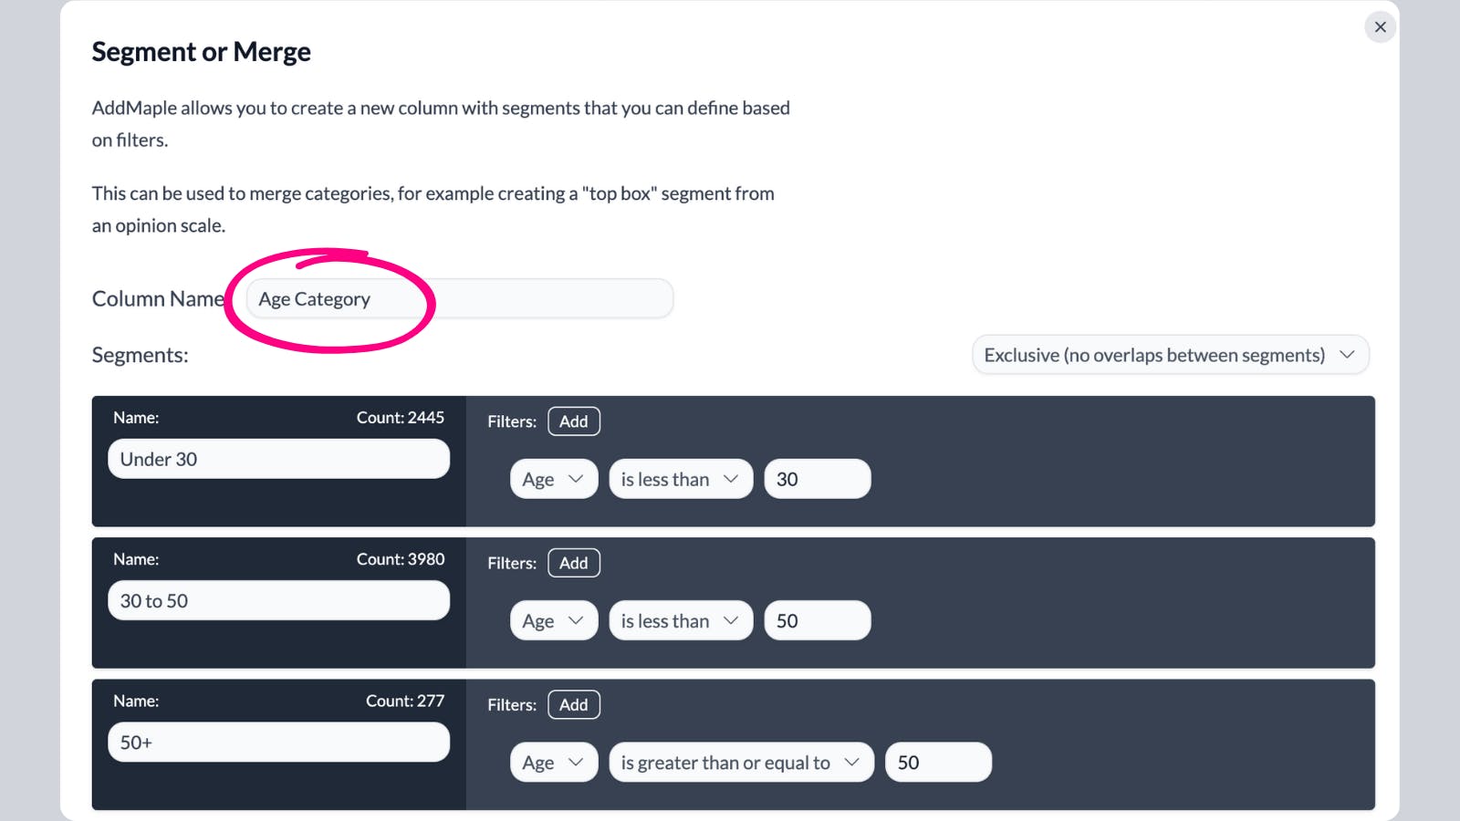The image size is (1460, 821).
Task: Add a filter to 30 to 50 segment
Action: [573, 563]
